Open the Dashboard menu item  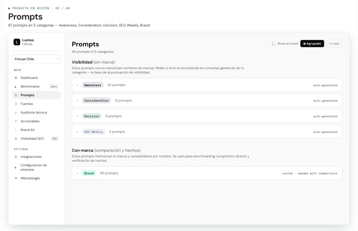[x=36, y=78]
